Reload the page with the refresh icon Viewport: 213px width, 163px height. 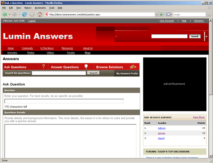24,14
